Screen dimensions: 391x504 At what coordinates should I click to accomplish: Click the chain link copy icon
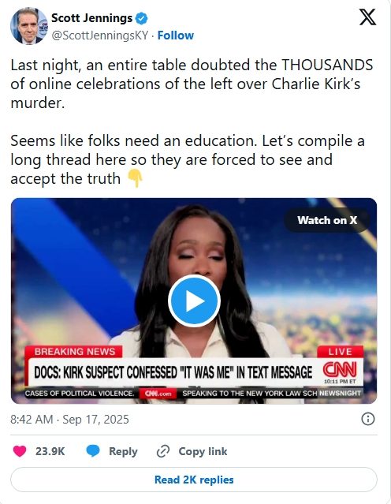(x=163, y=451)
